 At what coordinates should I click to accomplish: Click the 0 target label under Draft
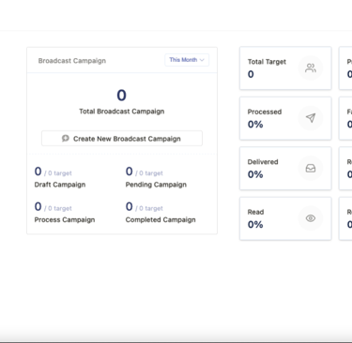coord(58,173)
